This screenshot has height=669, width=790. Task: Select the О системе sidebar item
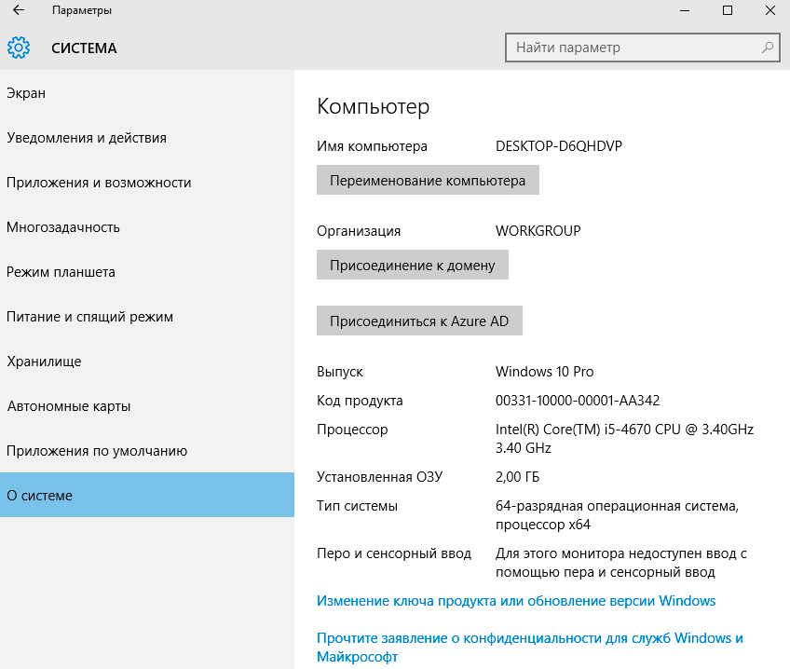click(39, 496)
